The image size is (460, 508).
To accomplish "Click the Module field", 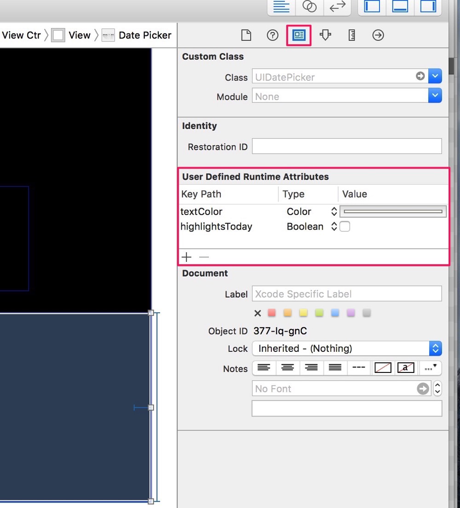I will tap(340, 96).
